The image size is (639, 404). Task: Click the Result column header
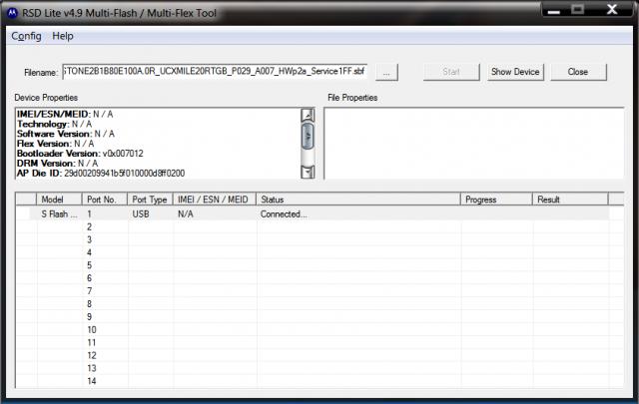[x=569, y=200]
